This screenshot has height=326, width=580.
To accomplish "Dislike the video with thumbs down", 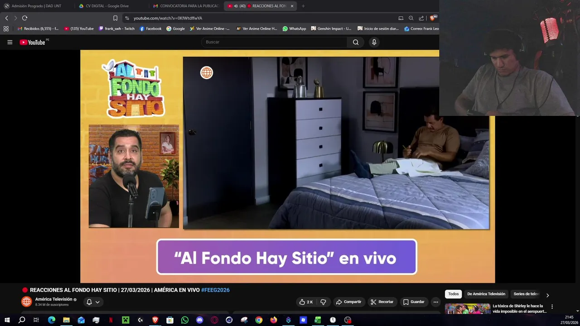I will click(323, 302).
